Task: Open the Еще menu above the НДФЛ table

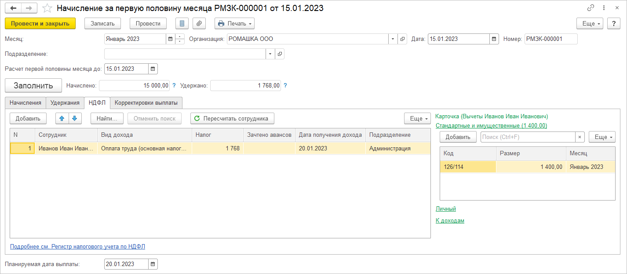Action: pos(417,118)
